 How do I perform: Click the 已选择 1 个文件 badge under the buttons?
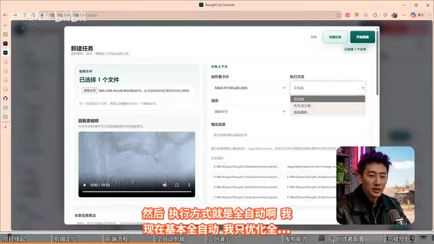[355, 49]
